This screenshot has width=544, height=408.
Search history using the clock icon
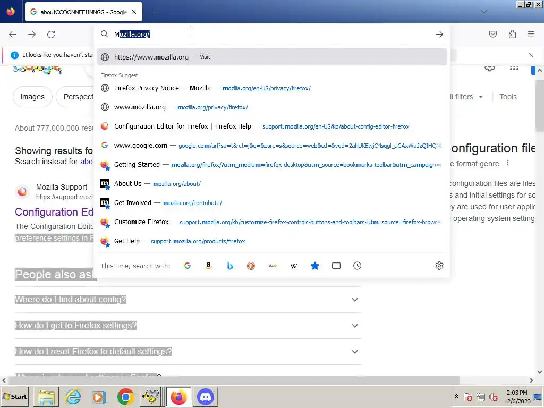pyautogui.click(x=357, y=266)
